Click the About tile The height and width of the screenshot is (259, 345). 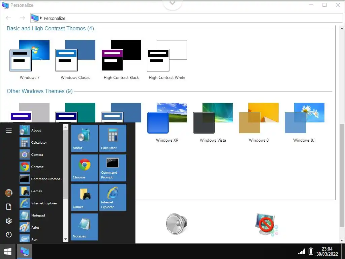click(x=85, y=138)
